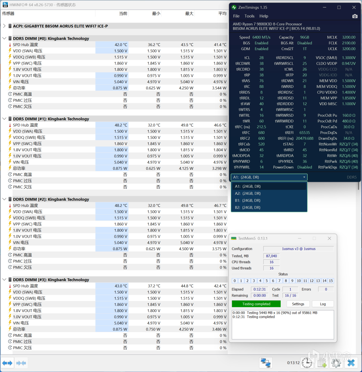Click status box 15 in TestMem5
The height and width of the screenshot is (372, 362).
(x=331, y=281)
